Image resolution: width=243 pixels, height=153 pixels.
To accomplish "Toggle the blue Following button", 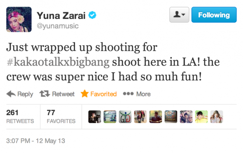I will tap(214, 15).
